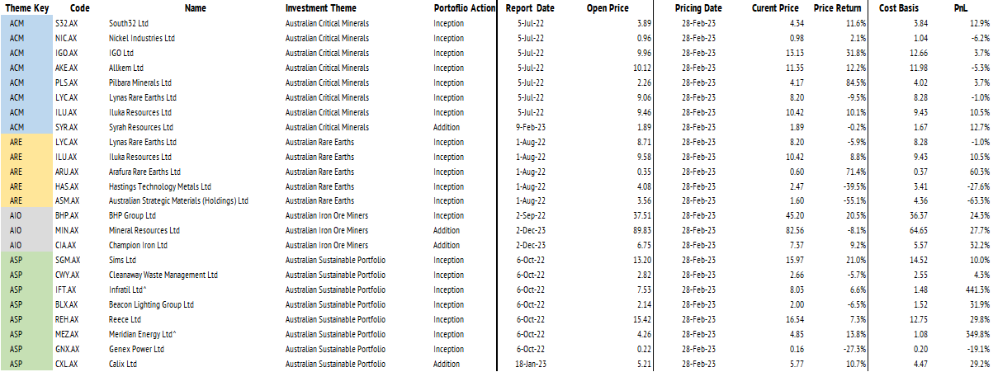Click the Portfolio Action column header

pyautogui.click(x=464, y=7)
